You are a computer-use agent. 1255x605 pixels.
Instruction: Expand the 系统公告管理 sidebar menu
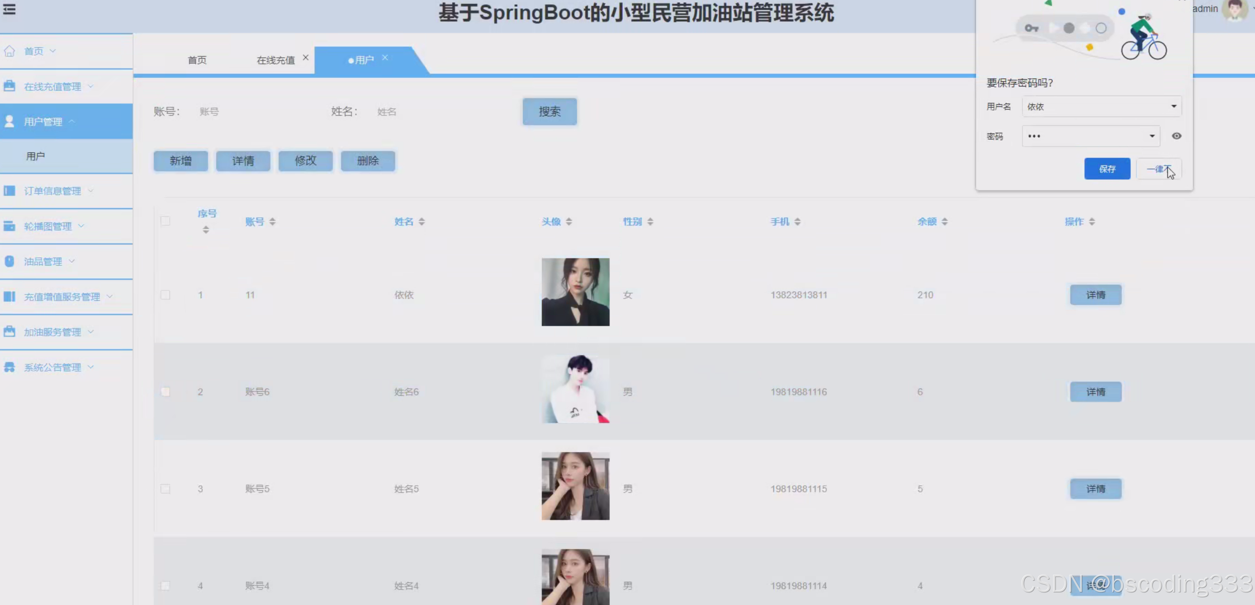(90, 367)
